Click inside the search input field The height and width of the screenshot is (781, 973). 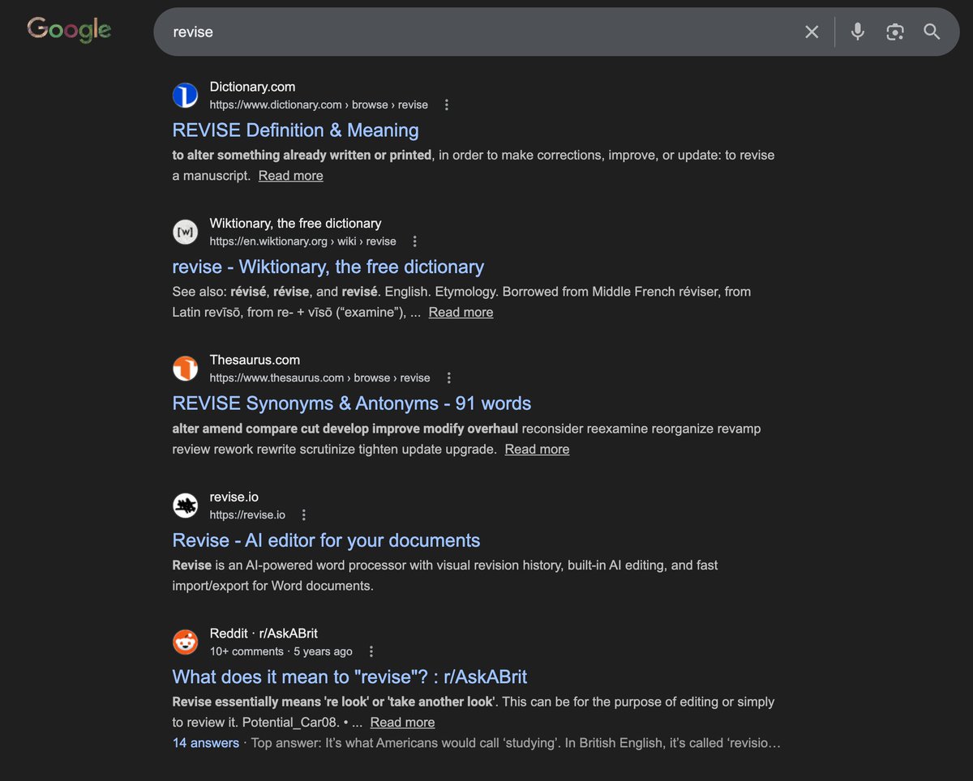[x=405, y=32]
